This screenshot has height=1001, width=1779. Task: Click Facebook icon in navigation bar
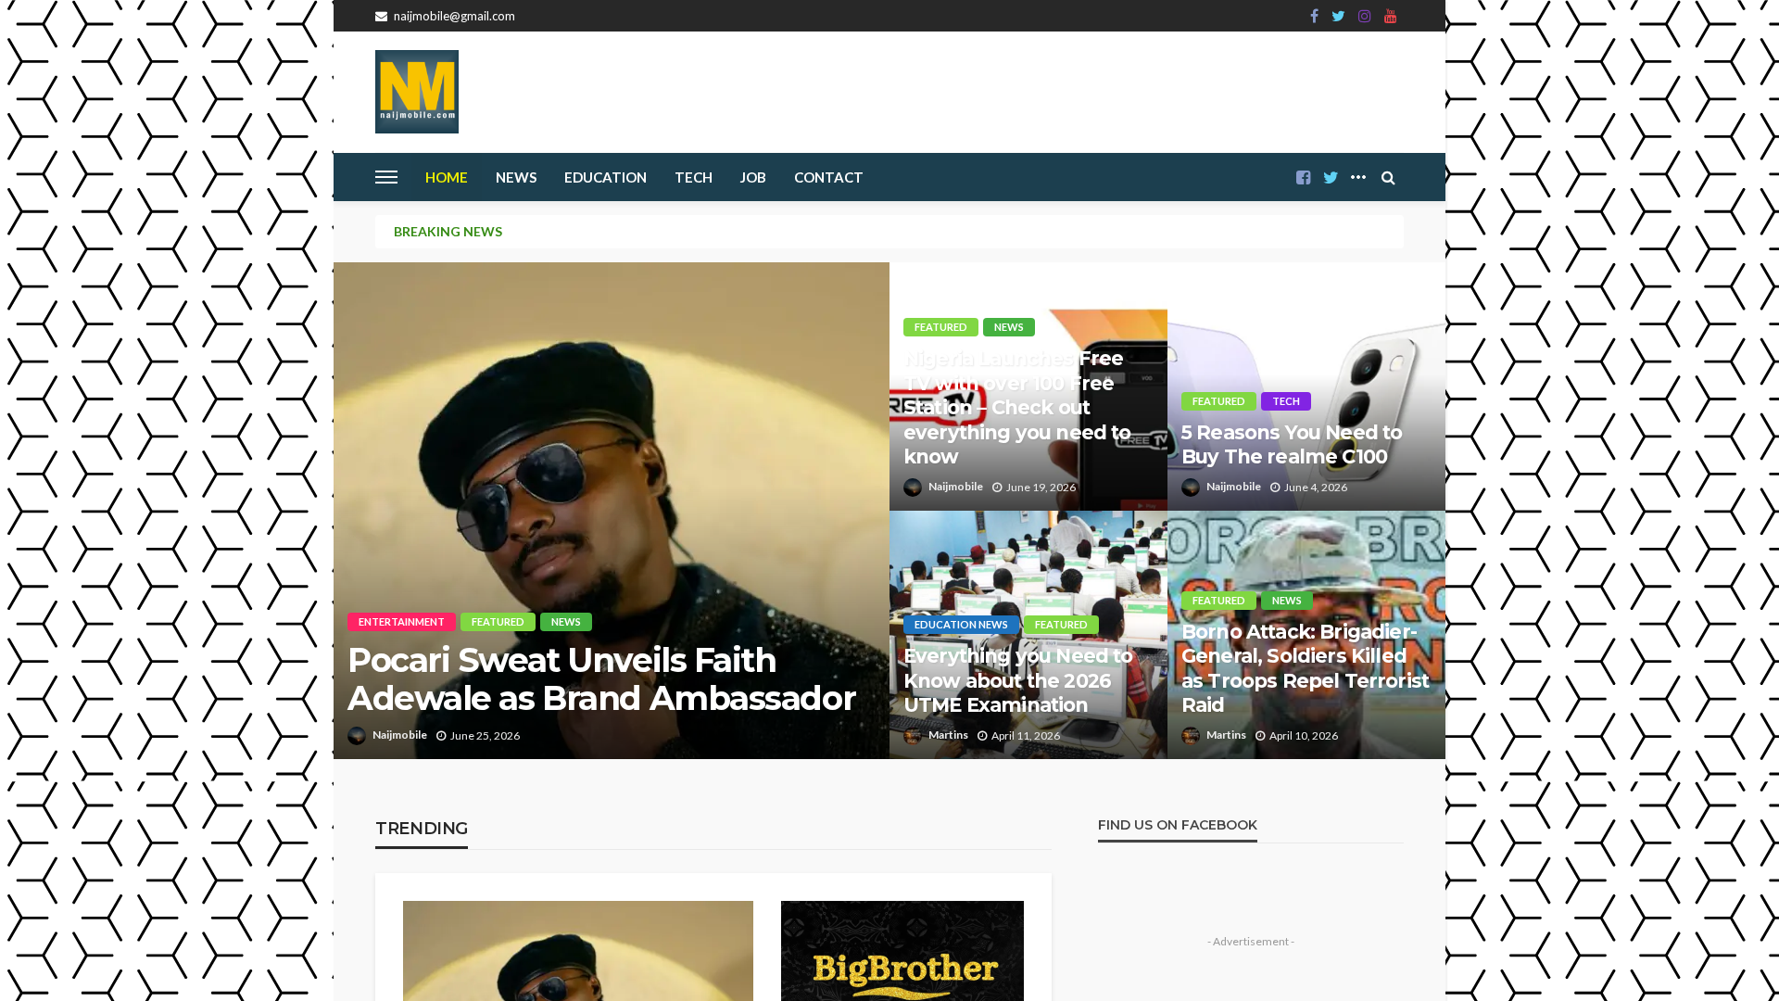click(1304, 177)
